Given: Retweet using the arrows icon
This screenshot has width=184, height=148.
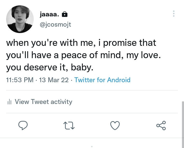Looking at the screenshot, I should coord(69,125).
